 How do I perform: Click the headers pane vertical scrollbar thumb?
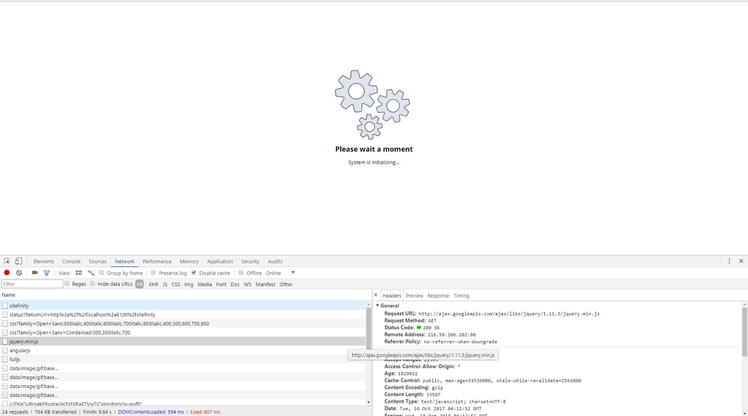[x=744, y=332]
